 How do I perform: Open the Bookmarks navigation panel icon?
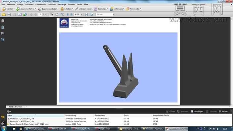coord(3,27)
